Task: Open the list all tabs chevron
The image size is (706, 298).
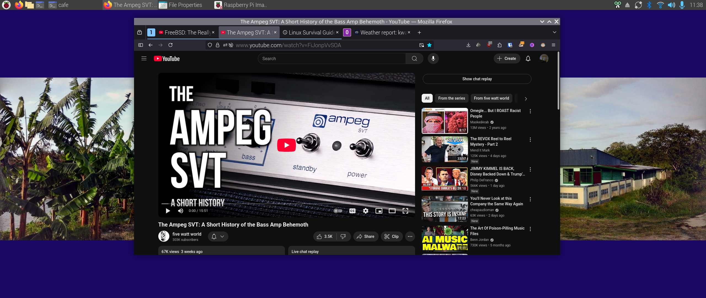Action: point(554,33)
